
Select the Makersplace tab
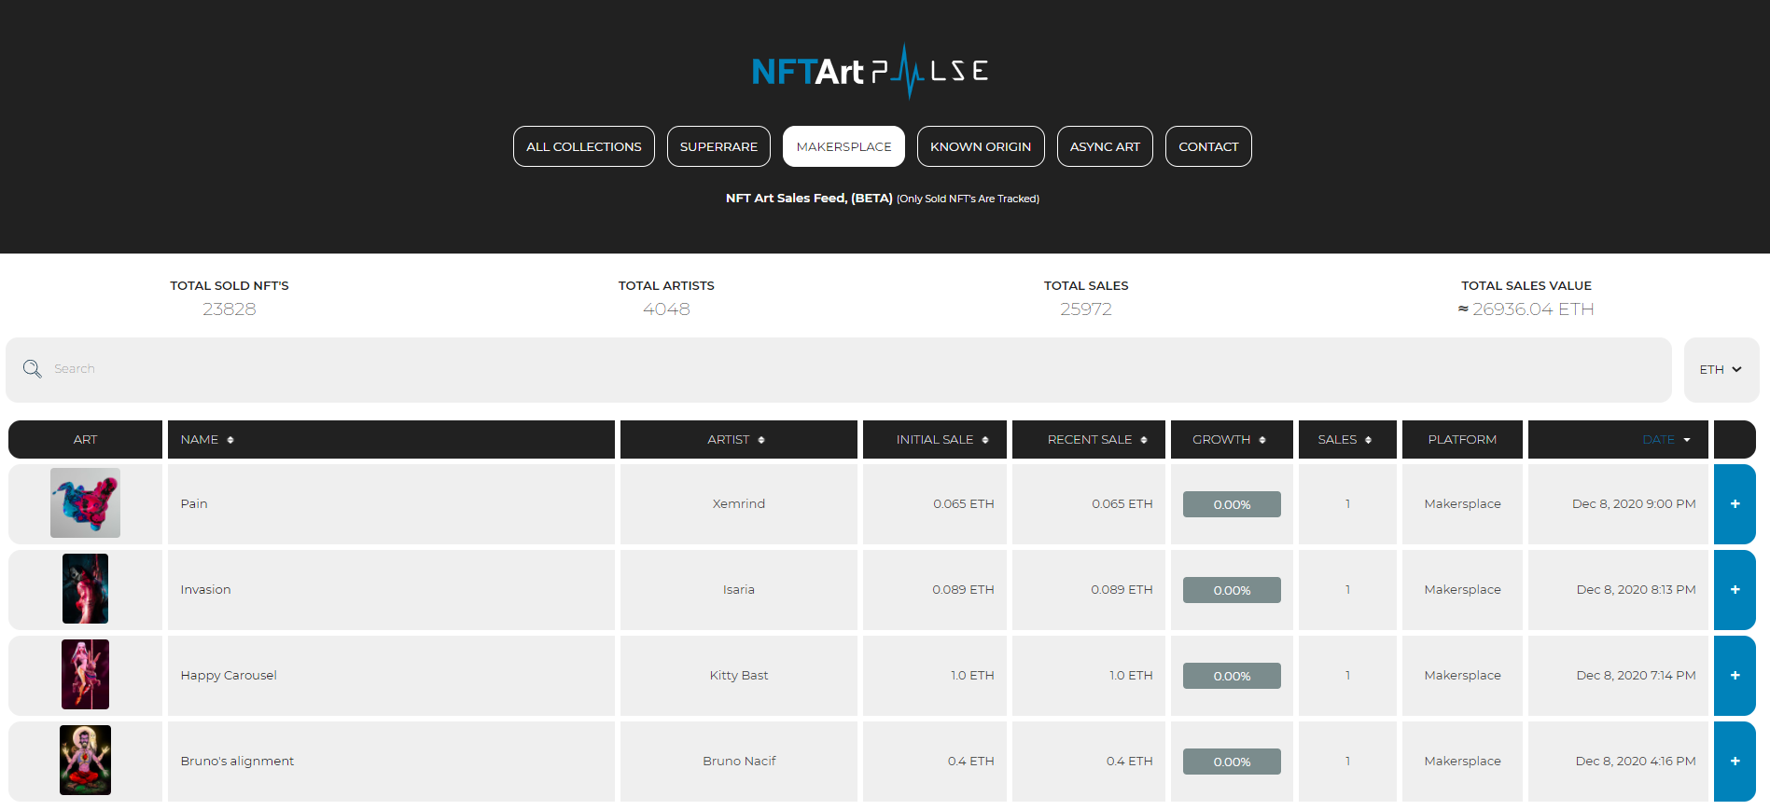click(843, 146)
